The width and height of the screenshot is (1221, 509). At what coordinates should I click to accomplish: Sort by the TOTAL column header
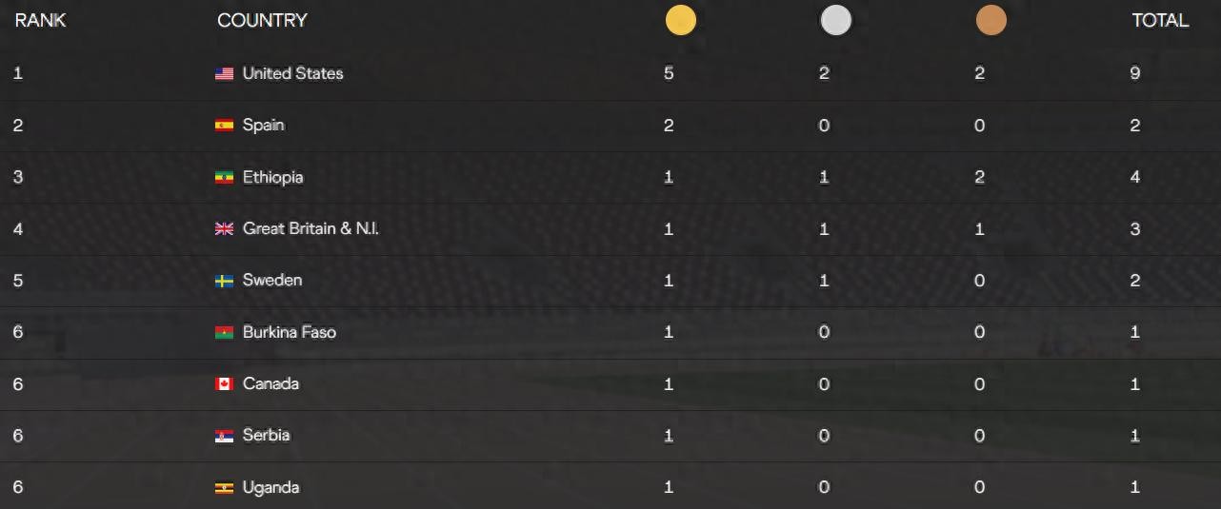click(1159, 21)
